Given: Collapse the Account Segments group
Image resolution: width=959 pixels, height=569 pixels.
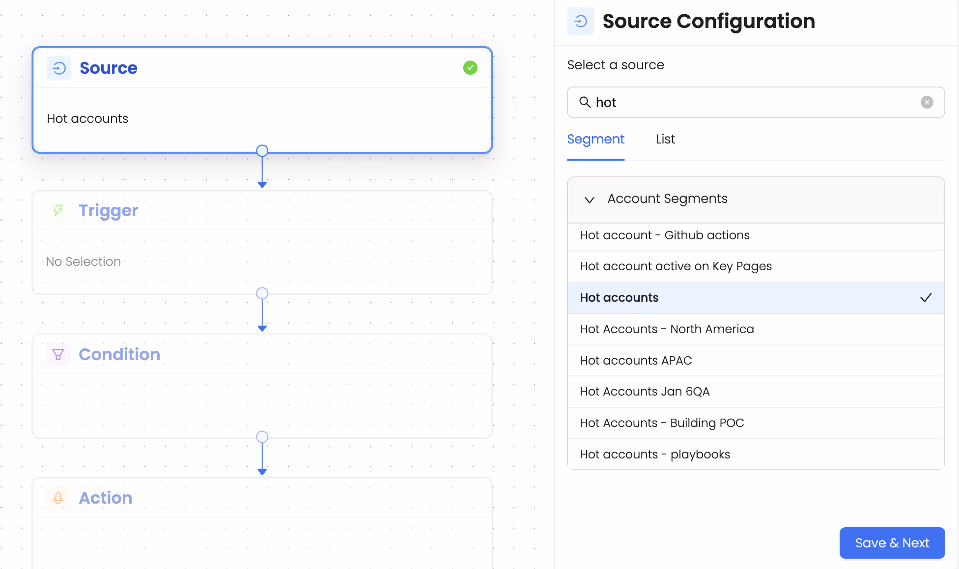Looking at the screenshot, I should (x=589, y=200).
